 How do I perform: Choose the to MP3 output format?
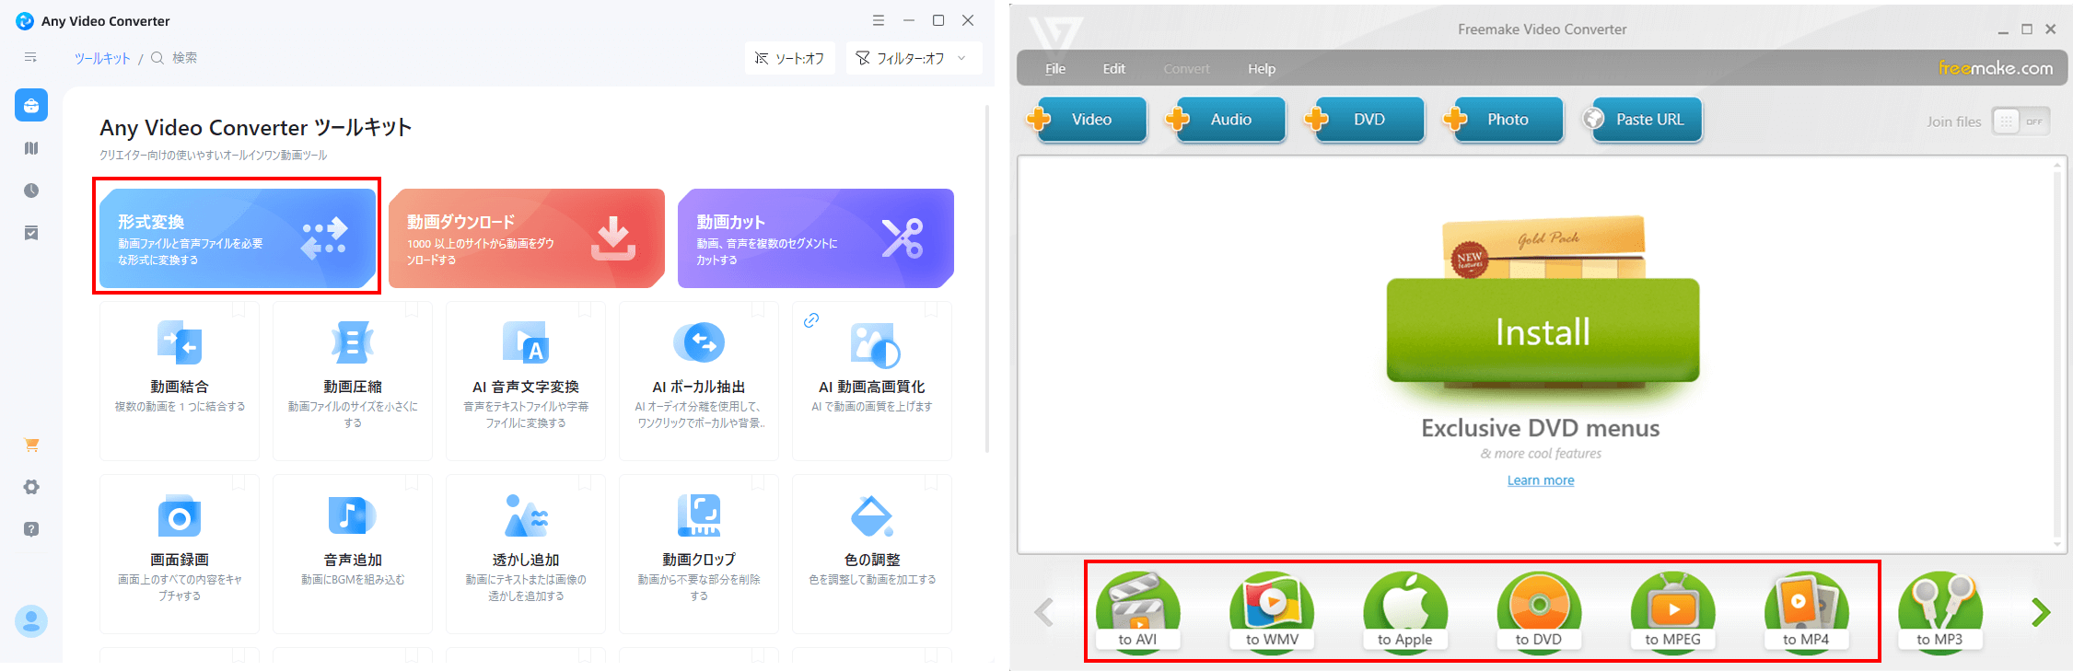pos(1940,612)
